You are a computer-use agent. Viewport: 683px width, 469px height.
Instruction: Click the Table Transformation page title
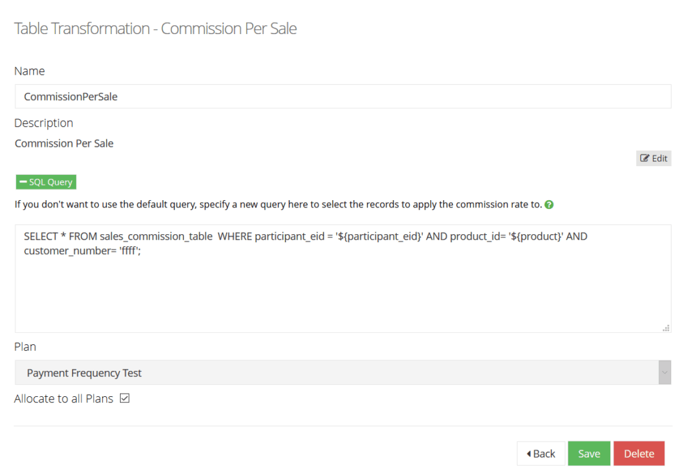[x=155, y=28]
